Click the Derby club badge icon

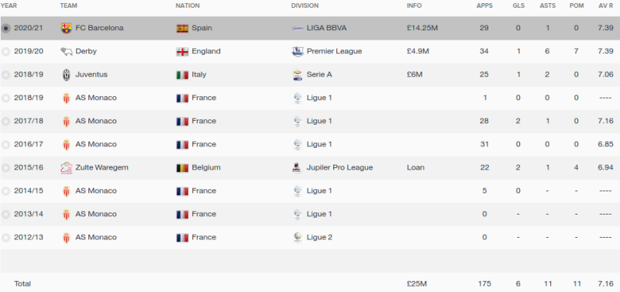click(66, 51)
